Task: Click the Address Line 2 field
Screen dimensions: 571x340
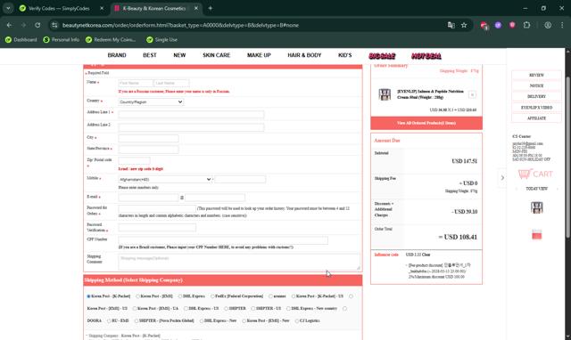Action: [x=191, y=127]
